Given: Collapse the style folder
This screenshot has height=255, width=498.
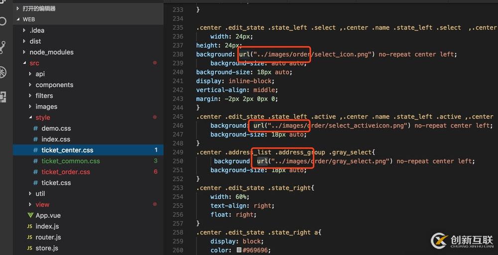Looking at the screenshot, I should click(x=30, y=117).
